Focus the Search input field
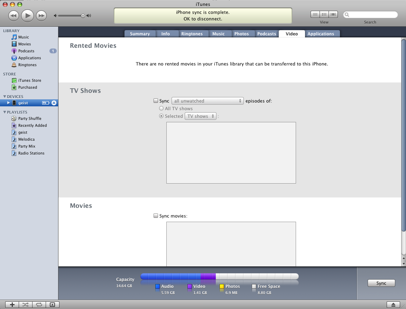Image resolution: width=406 pixels, height=309 pixels. pos(370,15)
